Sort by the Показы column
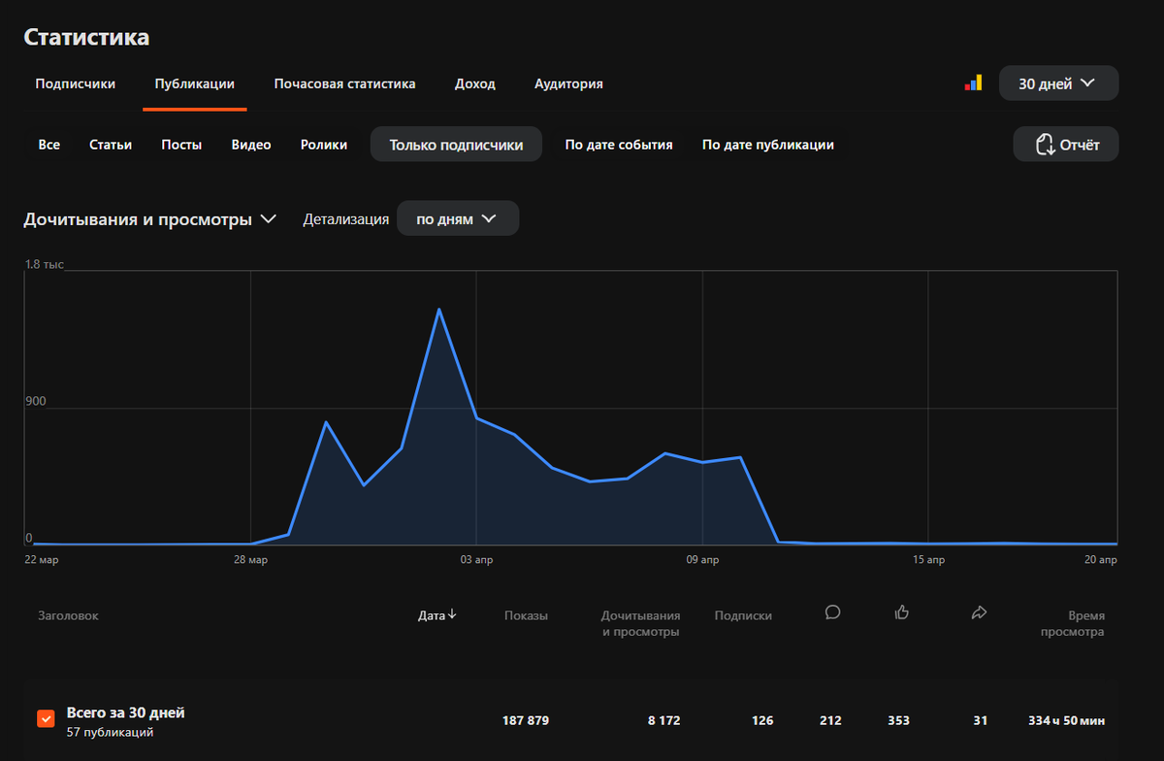1164x761 pixels. pos(526,615)
